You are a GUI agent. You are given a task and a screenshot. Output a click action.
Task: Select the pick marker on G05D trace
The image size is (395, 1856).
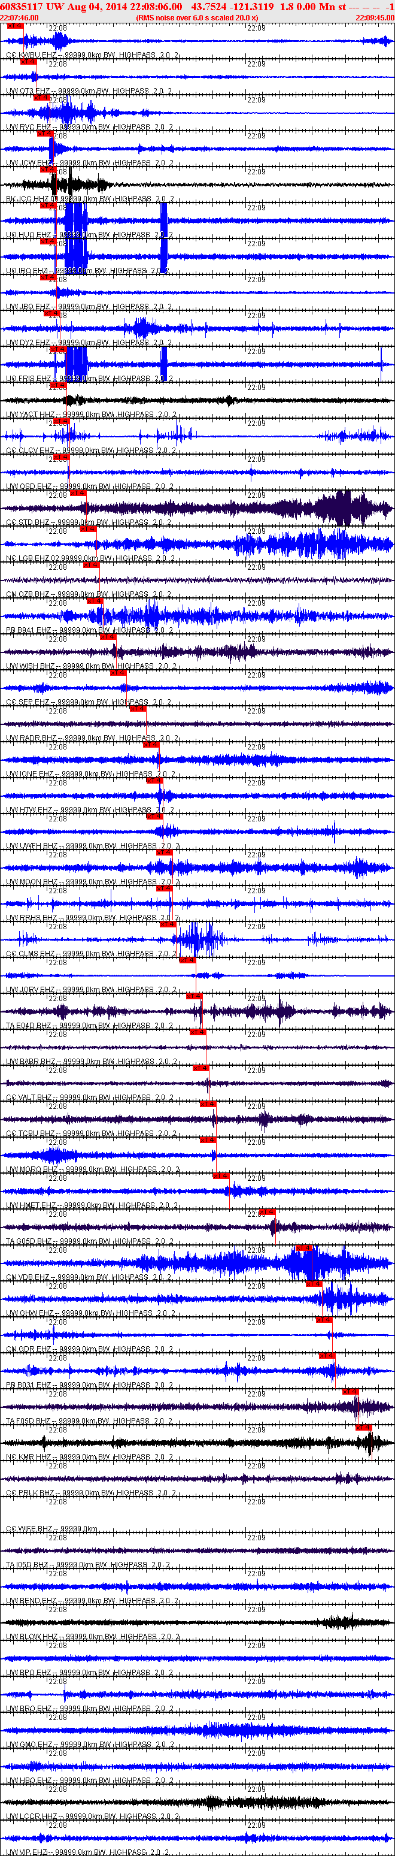tap(267, 1212)
